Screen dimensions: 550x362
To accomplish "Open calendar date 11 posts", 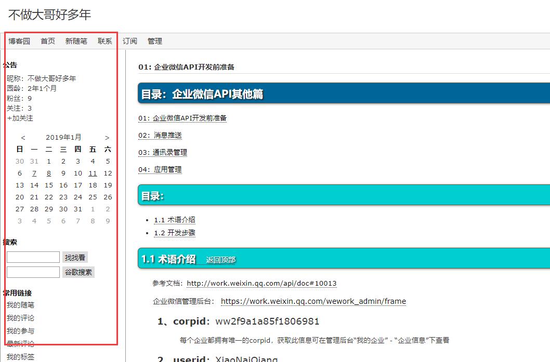I will pyautogui.click(x=93, y=173).
